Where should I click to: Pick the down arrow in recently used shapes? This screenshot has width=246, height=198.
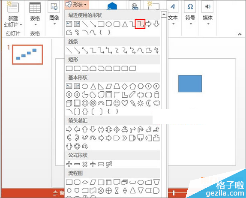tap(156, 24)
